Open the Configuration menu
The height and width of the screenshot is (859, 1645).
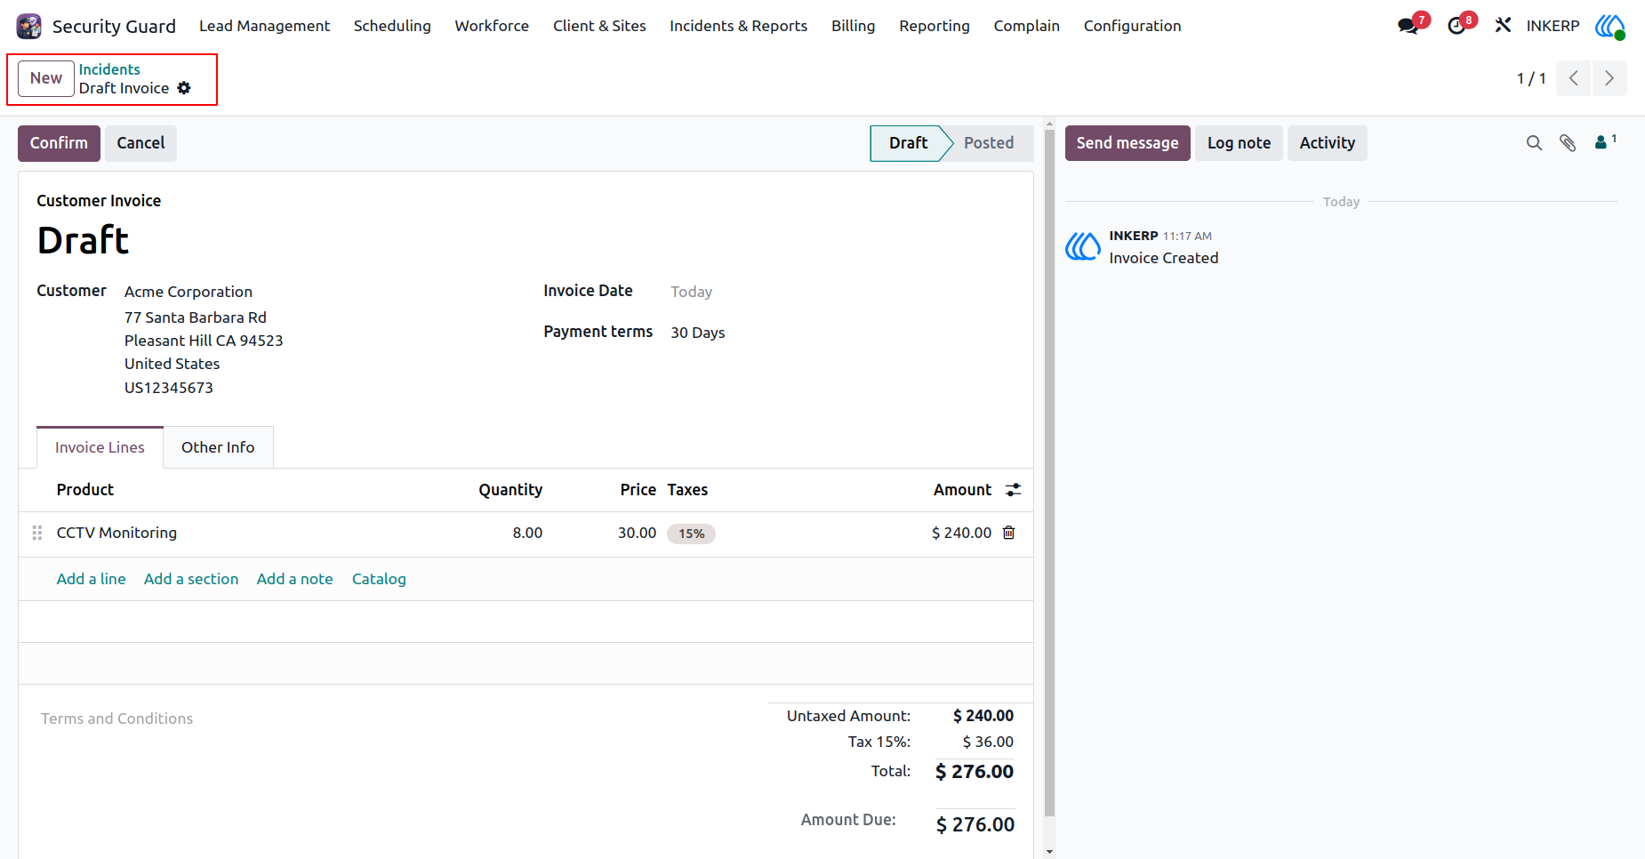[x=1132, y=26]
